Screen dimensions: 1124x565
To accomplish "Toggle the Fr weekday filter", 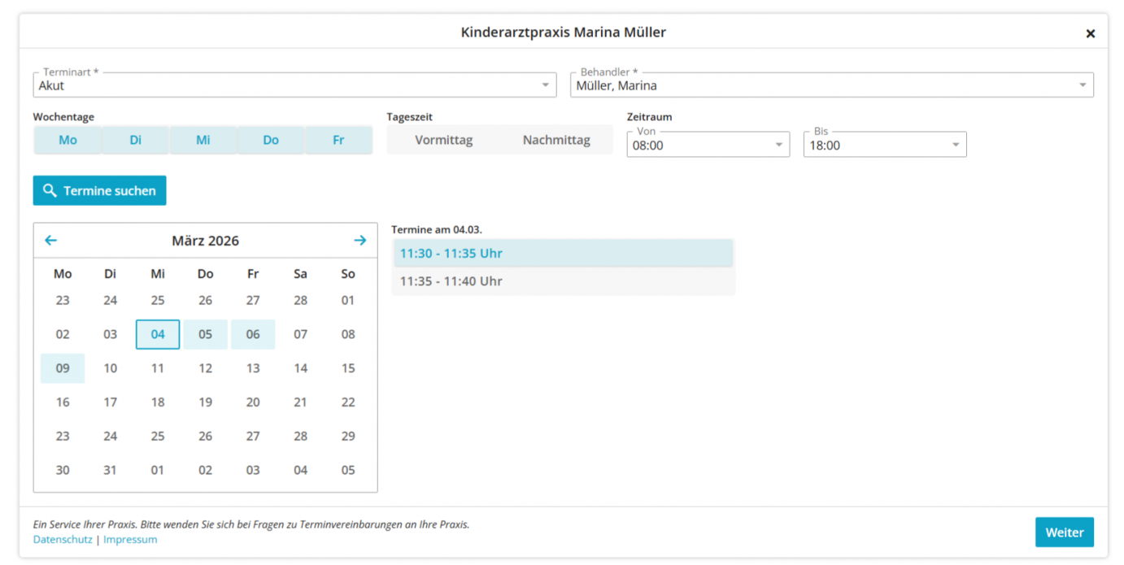I will click(338, 140).
